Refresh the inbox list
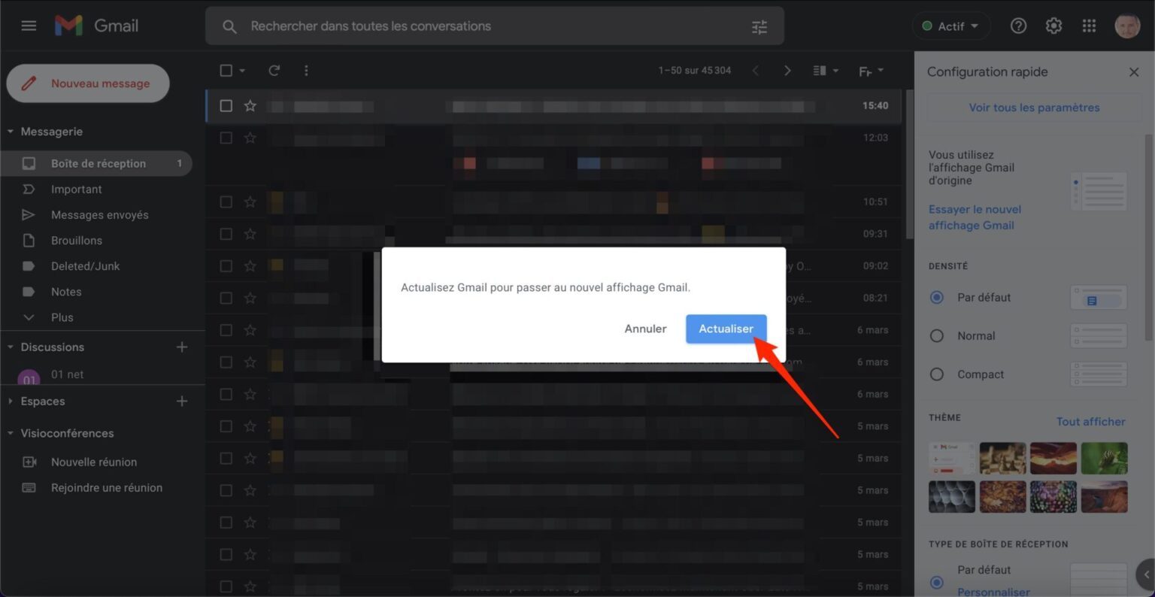Screen dimensions: 1155x597 tap(274, 70)
